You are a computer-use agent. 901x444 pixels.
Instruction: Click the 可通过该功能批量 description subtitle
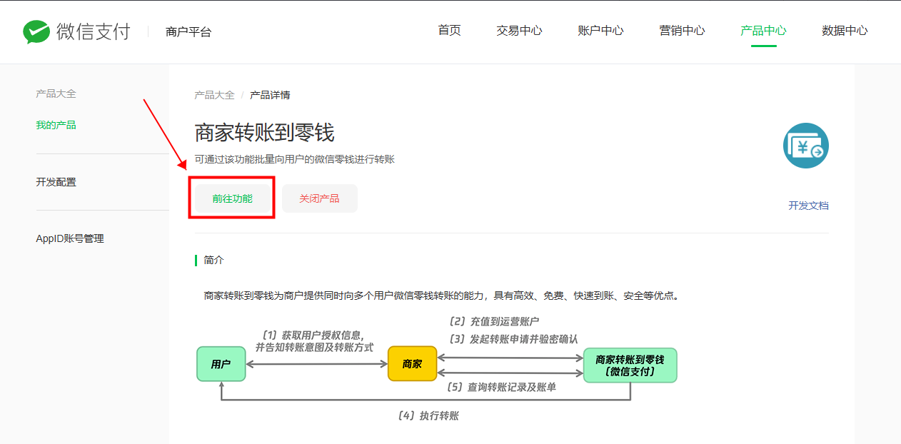[x=294, y=159]
